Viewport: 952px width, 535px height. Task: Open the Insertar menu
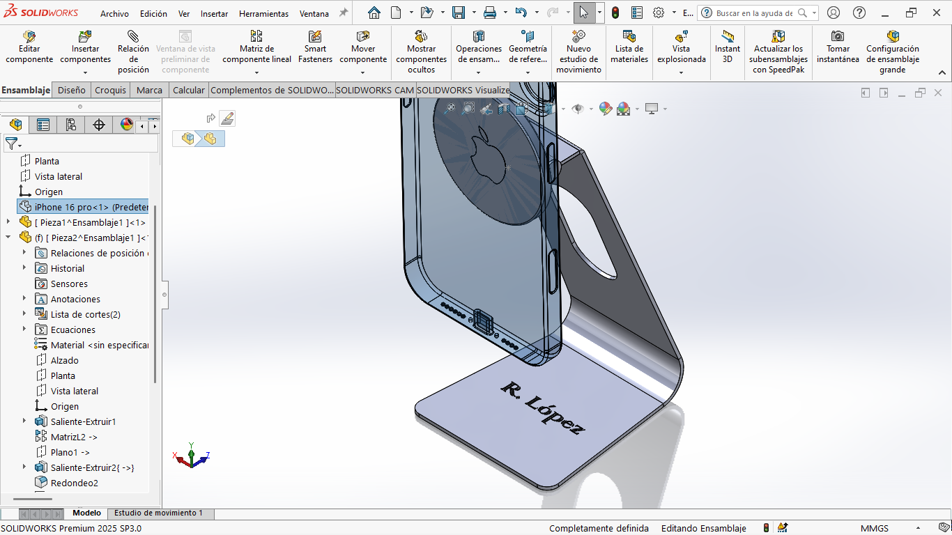pos(214,13)
